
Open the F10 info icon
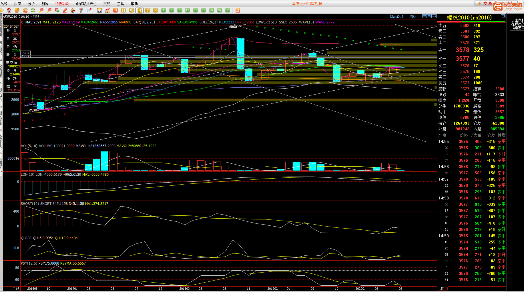[25, 10]
